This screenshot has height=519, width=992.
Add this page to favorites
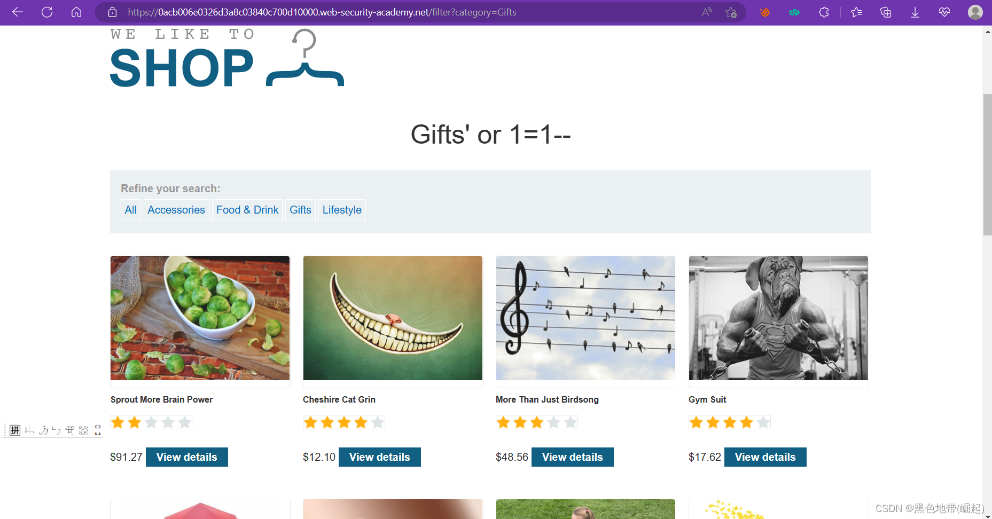[731, 12]
